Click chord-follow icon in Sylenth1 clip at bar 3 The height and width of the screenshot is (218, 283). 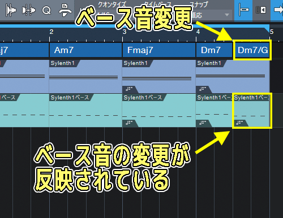pos(130,89)
